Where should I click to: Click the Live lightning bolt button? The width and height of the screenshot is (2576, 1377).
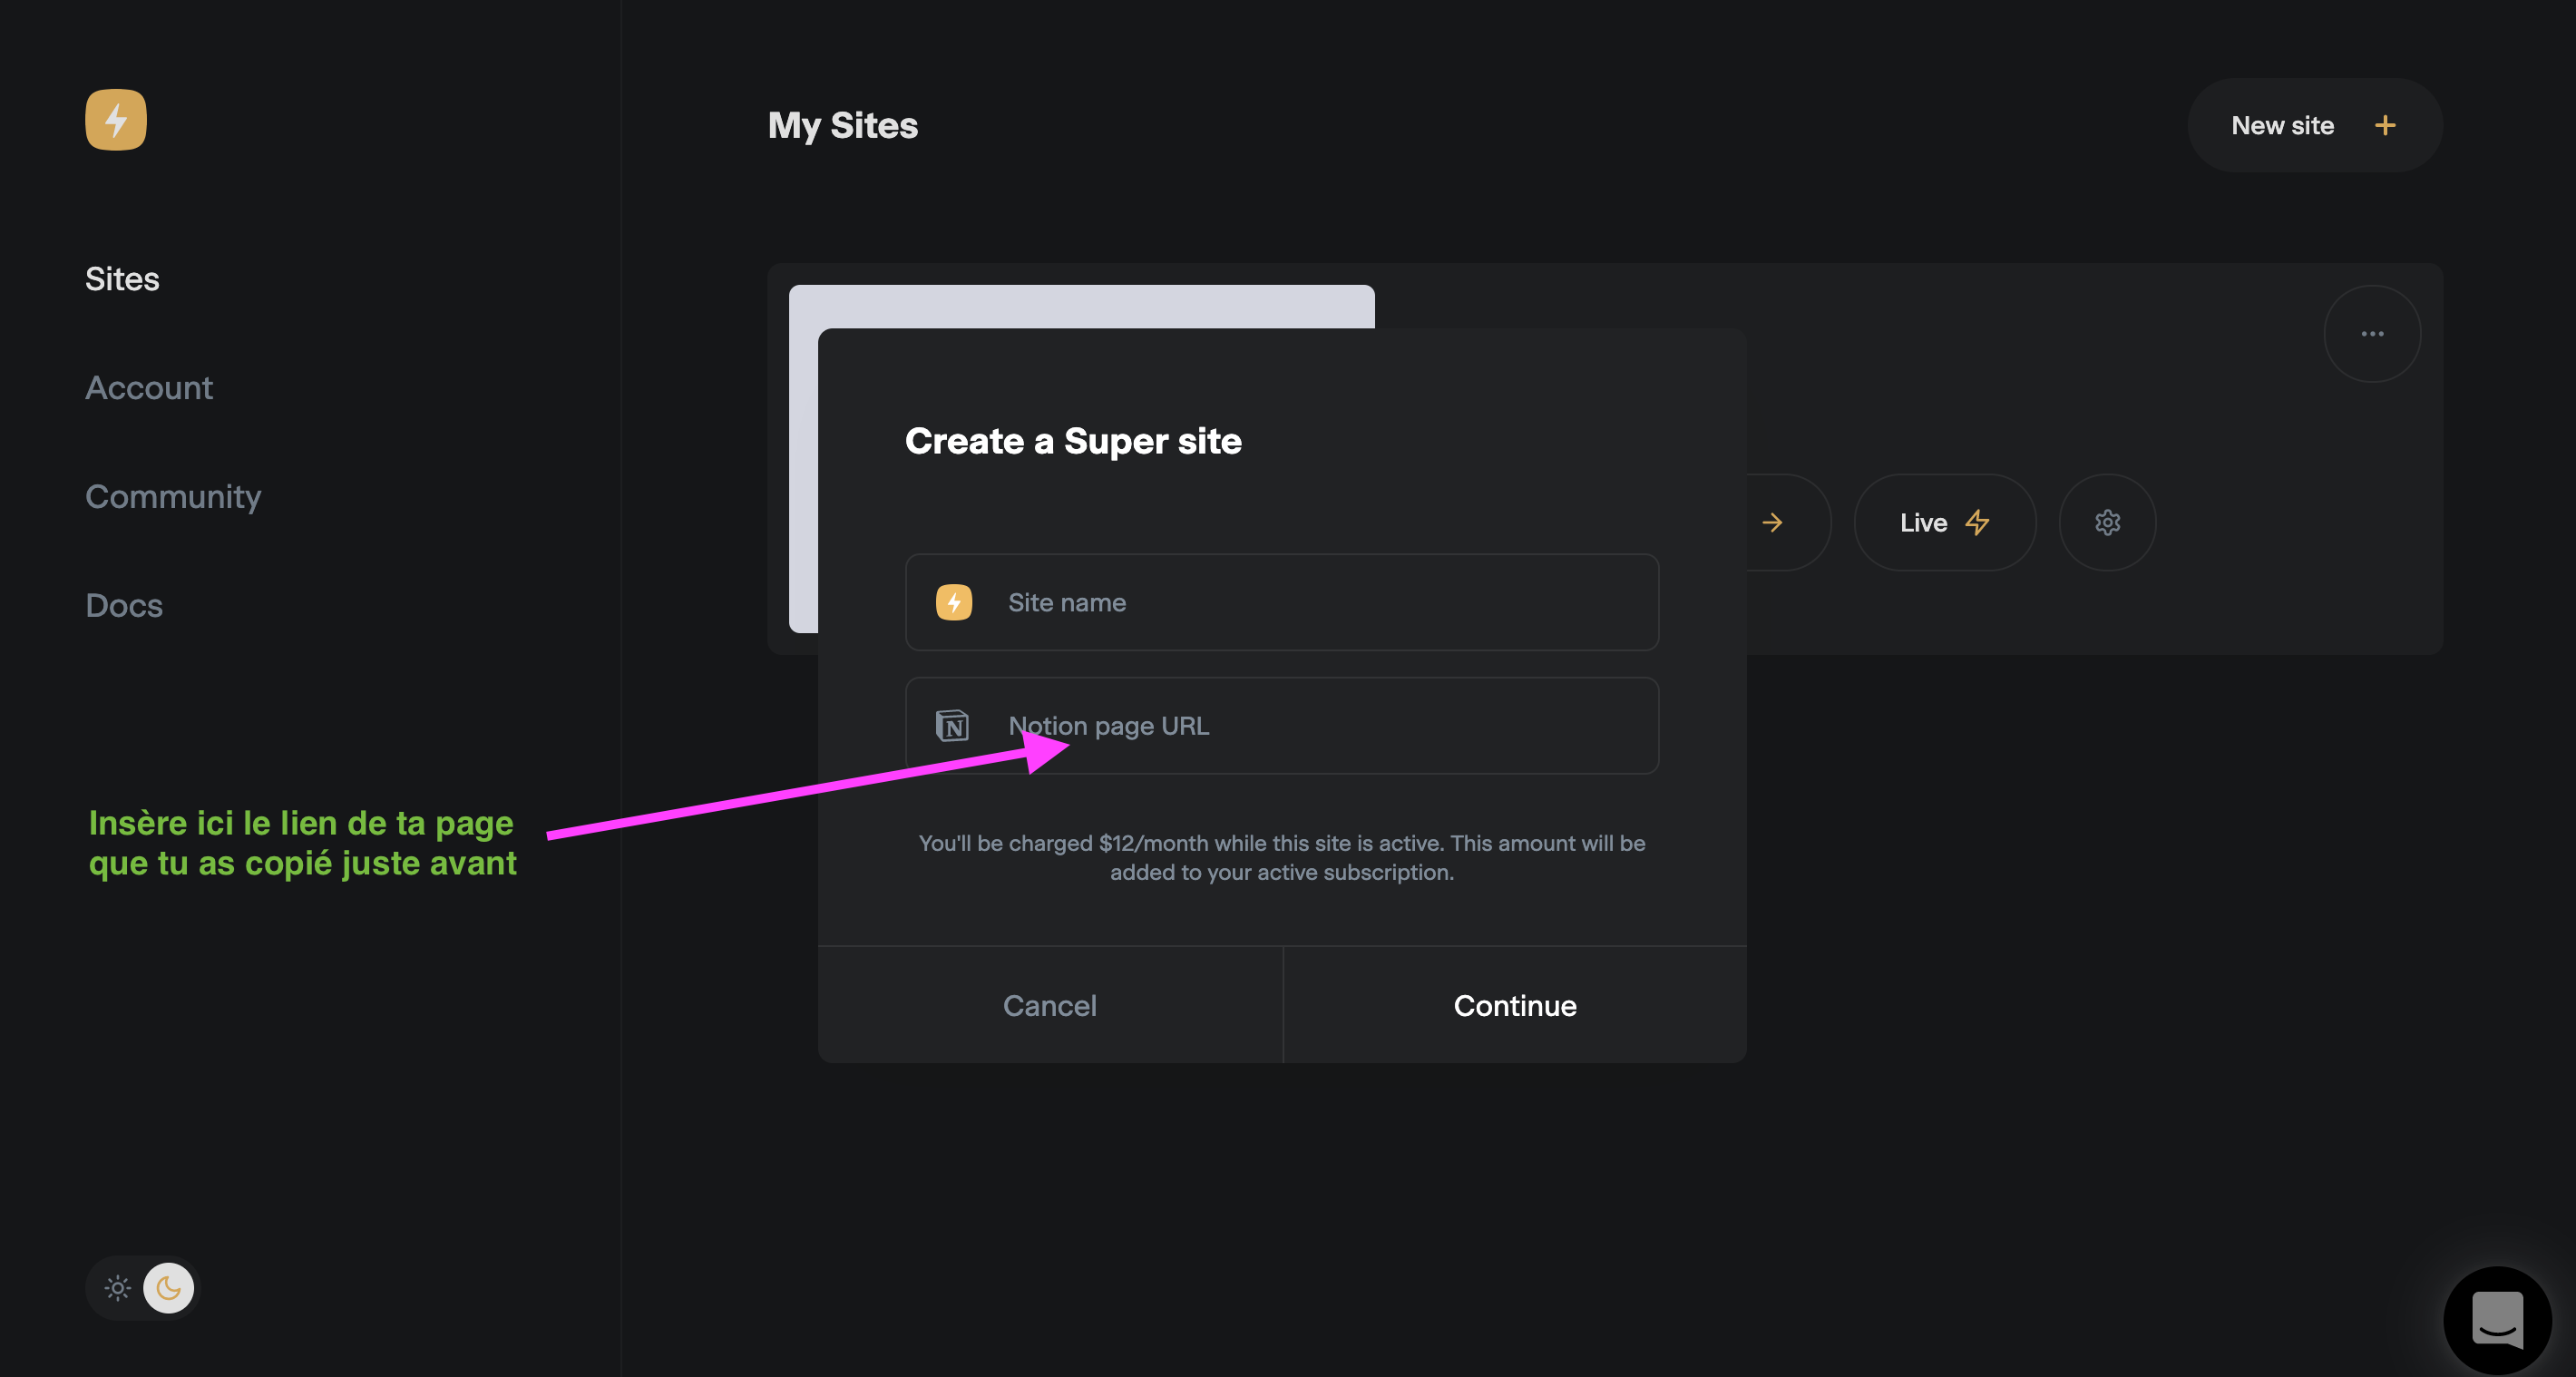click(x=1944, y=523)
